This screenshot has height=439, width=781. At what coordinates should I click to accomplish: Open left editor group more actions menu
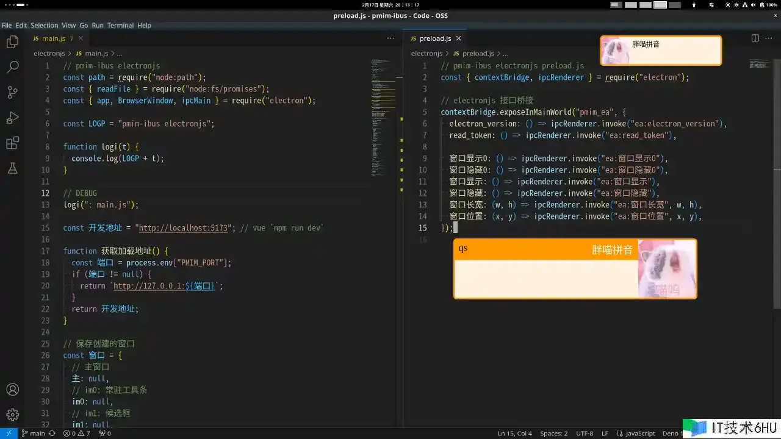coord(390,38)
